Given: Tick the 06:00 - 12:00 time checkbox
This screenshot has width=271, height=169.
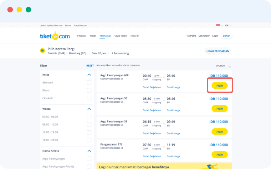Looking at the screenshot, I should click(89, 125).
